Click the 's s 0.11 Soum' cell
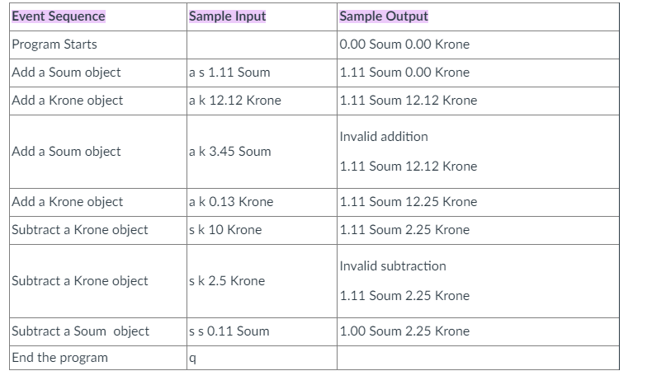 click(x=229, y=331)
